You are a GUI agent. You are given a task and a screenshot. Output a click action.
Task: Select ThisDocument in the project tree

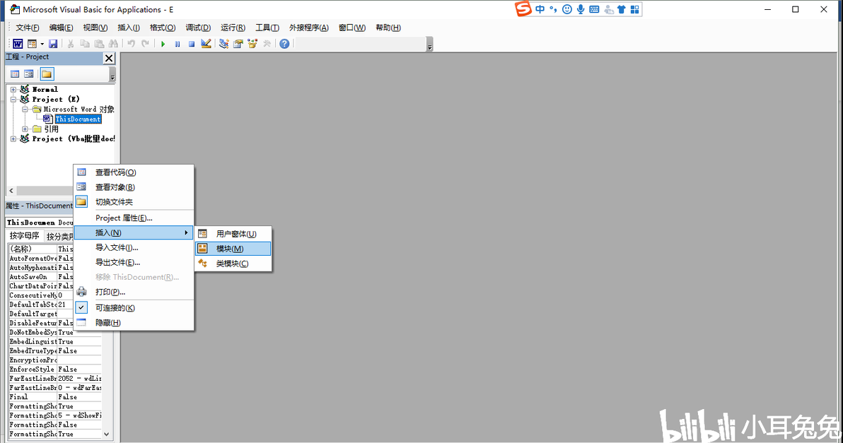tap(78, 119)
